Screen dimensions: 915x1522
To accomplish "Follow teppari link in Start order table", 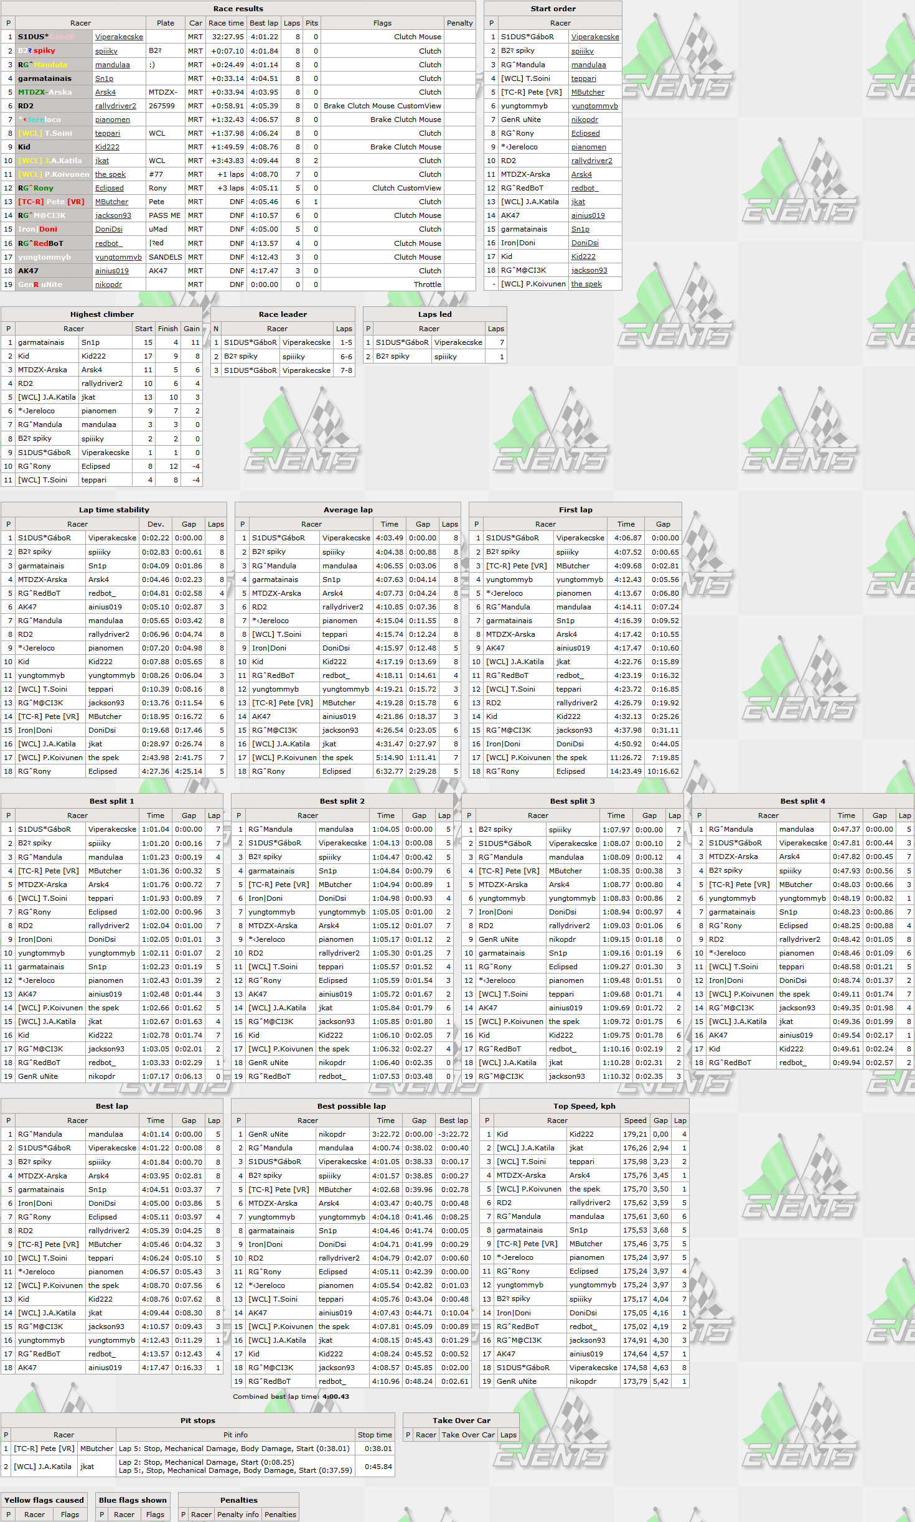I will 584,78.
